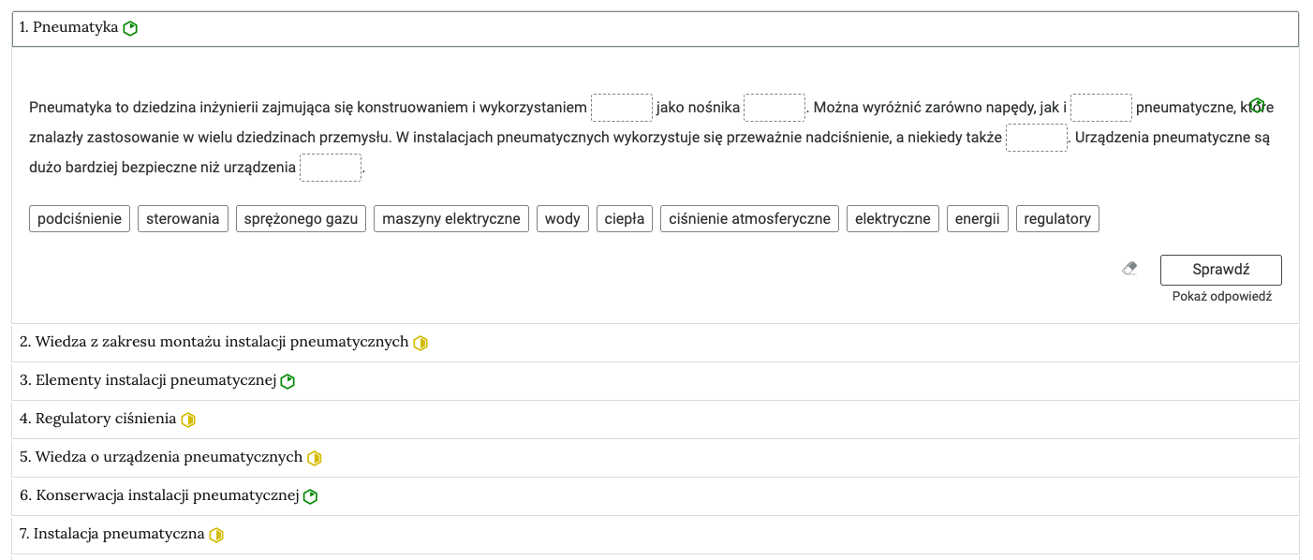The image size is (1313, 560).
Task: Click green completion icon next to "Pneumatyka"
Action: pyautogui.click(x=130, y=27)
